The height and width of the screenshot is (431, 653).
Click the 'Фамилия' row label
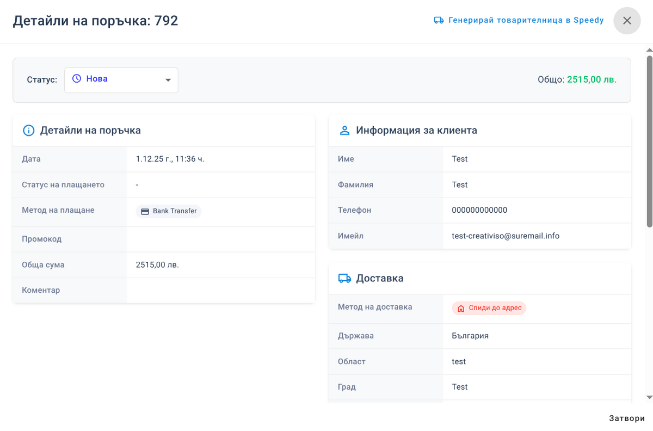[x=356, y=184]
